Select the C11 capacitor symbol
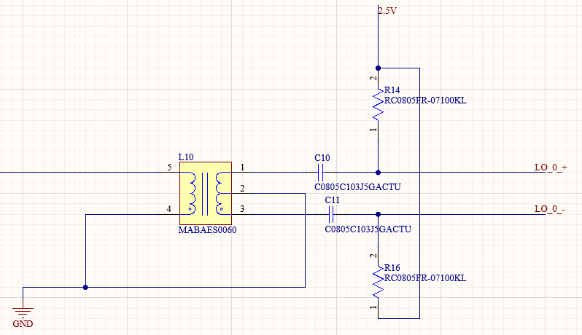 (x=331, y=215)
